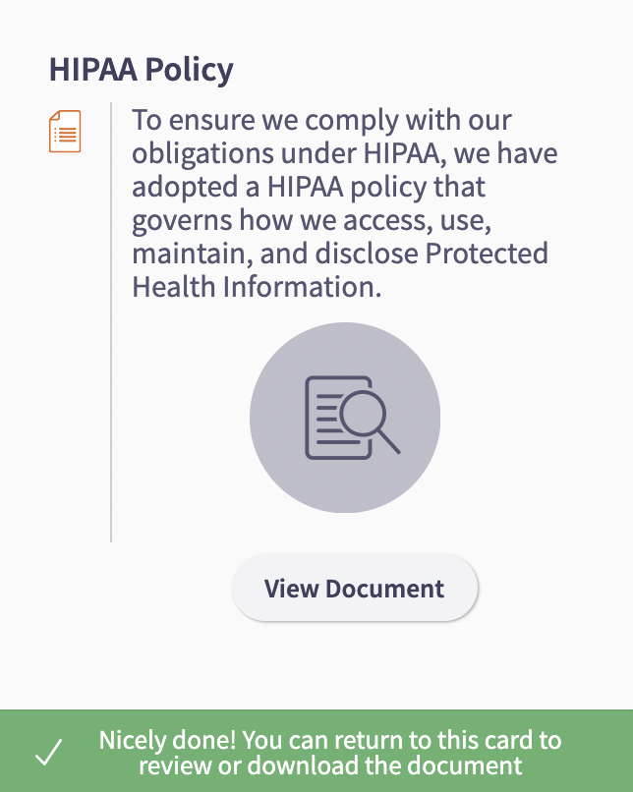Click the 'Protected' word in the description
The width and height of the screenshot is (633, 792).
(487, 254)
